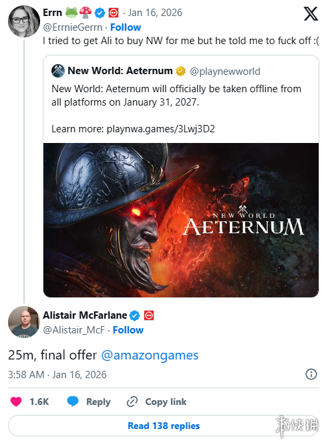Click Read 138 replies button

tap(164, 426)
